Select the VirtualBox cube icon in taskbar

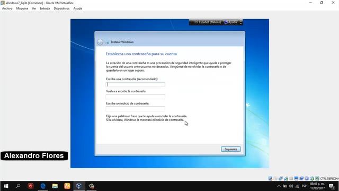click(x=79, y=186)
